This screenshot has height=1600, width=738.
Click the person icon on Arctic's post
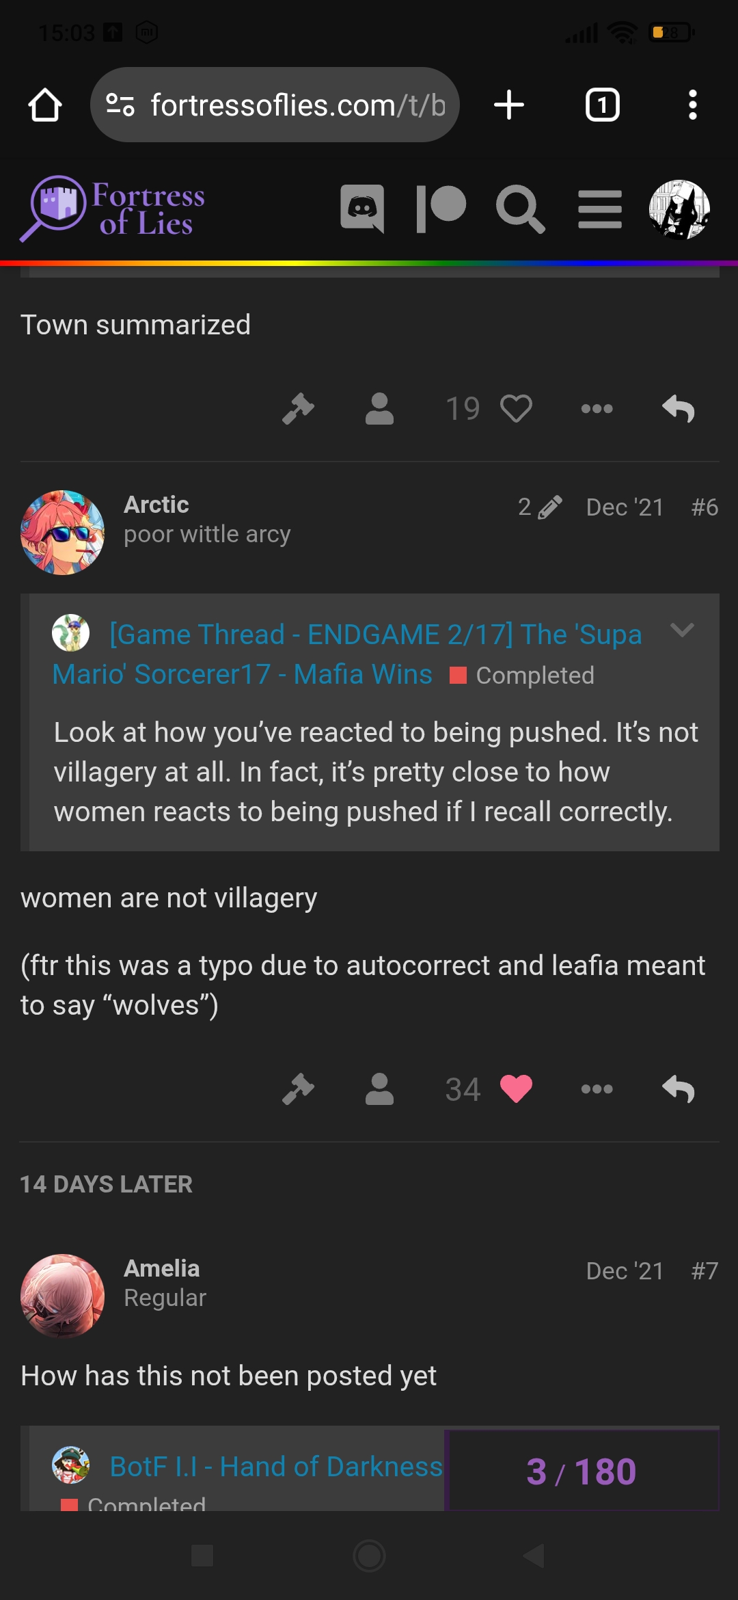[379, 1089]
